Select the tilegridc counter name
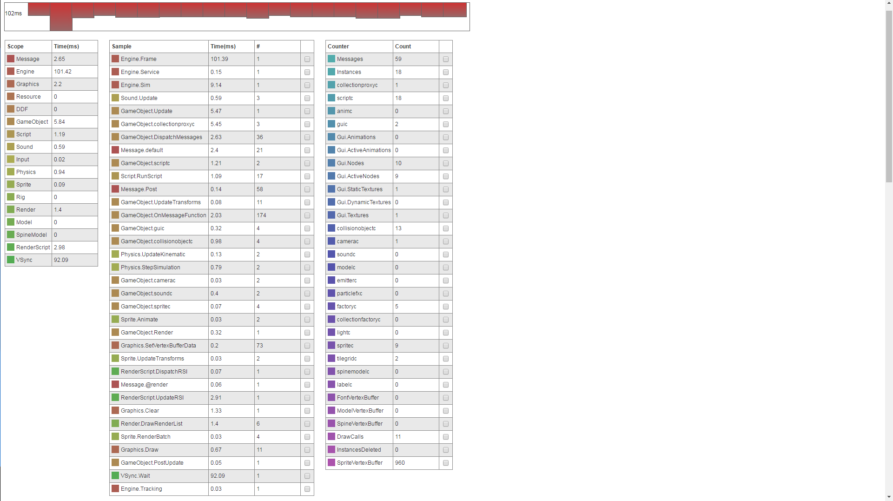Screen dimensions: 893x501 point(347,359)
